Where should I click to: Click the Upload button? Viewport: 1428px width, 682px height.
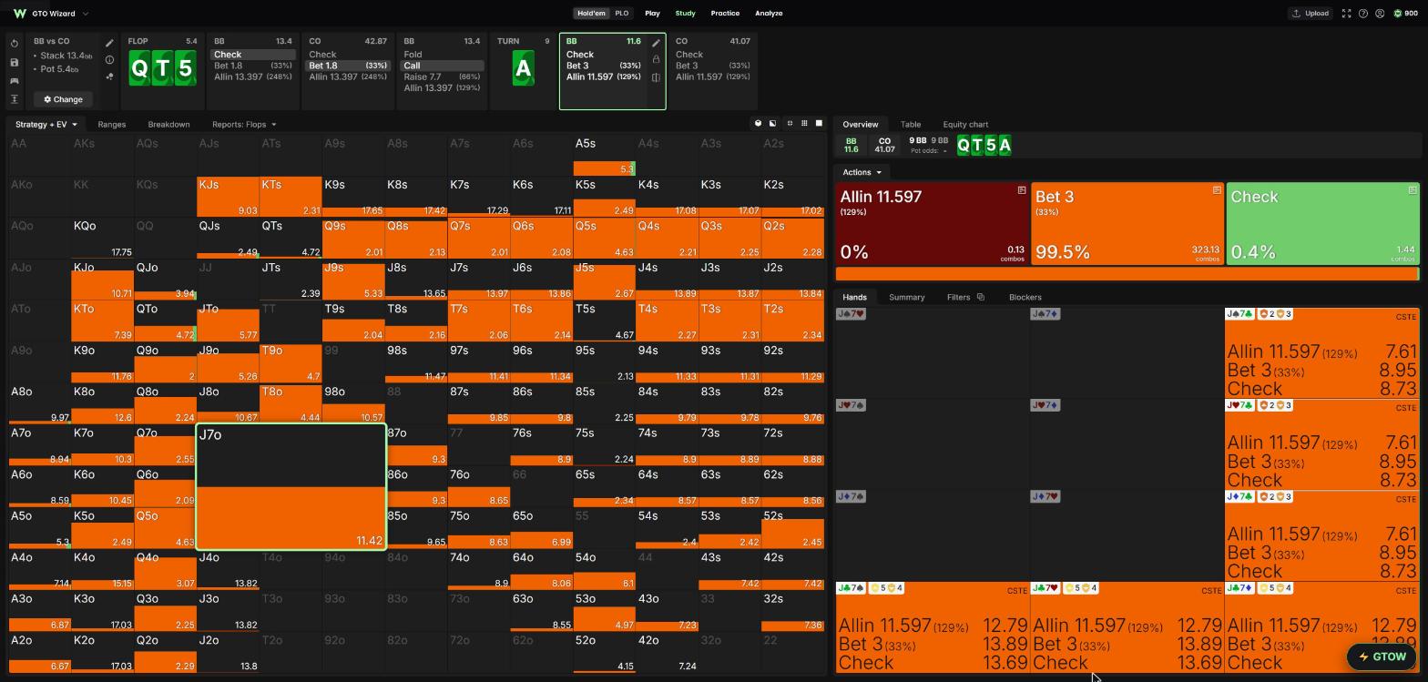tap(1310, 14)
